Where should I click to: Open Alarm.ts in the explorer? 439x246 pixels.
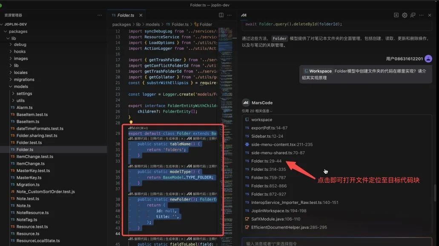[x=24, y=107]
